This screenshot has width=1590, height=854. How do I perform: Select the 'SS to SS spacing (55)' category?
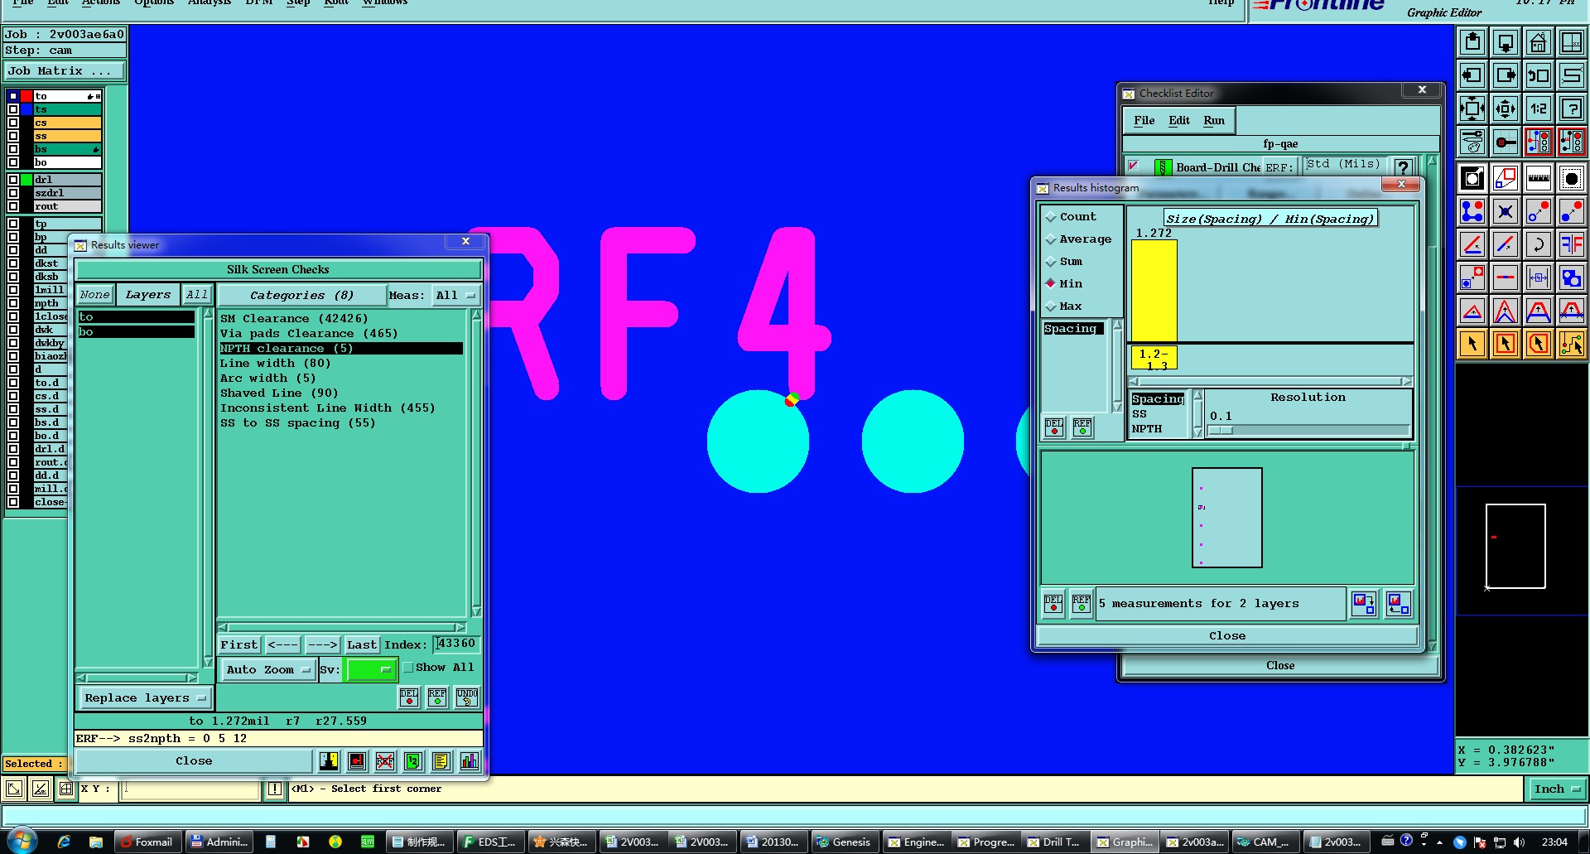point(297,423)
